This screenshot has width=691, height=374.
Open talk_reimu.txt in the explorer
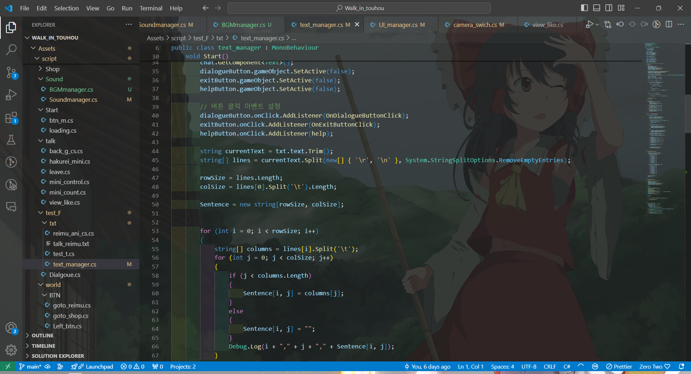click(81, 244)
